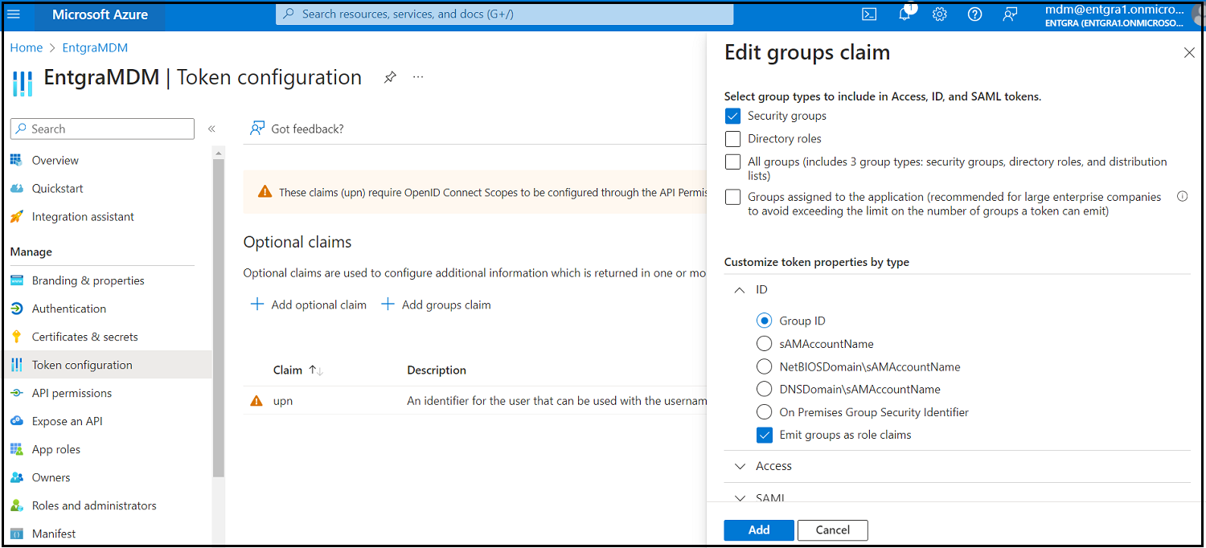Select the Group ID radio button
The height and width of the screenshot is (548, 1206).
(764, 321)
